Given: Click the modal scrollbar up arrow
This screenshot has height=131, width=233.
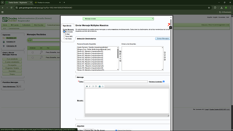Looking at the screenshot, I should tap(171, 17).
